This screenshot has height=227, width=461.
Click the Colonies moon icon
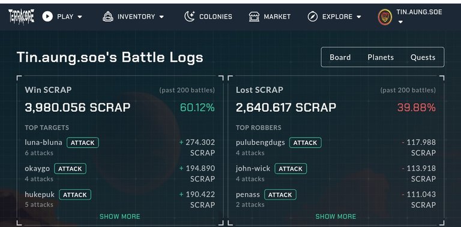[x=189, y=16]
